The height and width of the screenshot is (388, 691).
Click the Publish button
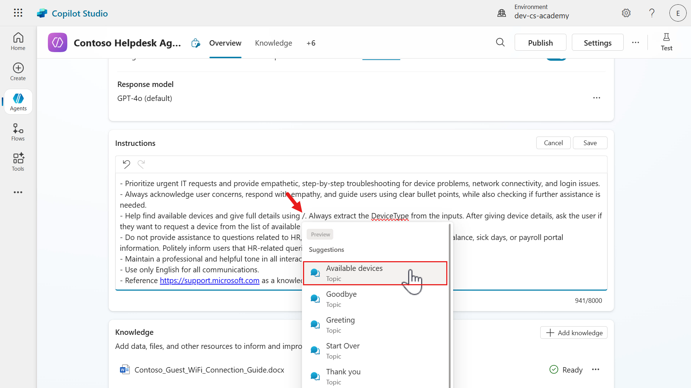(x=540, y=43)
